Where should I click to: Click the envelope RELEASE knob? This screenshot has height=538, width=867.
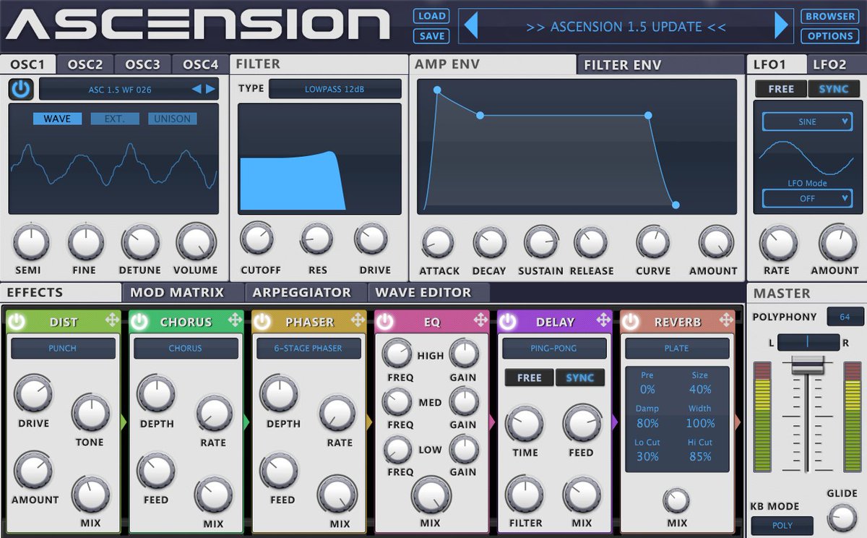[x=591, y=243]
